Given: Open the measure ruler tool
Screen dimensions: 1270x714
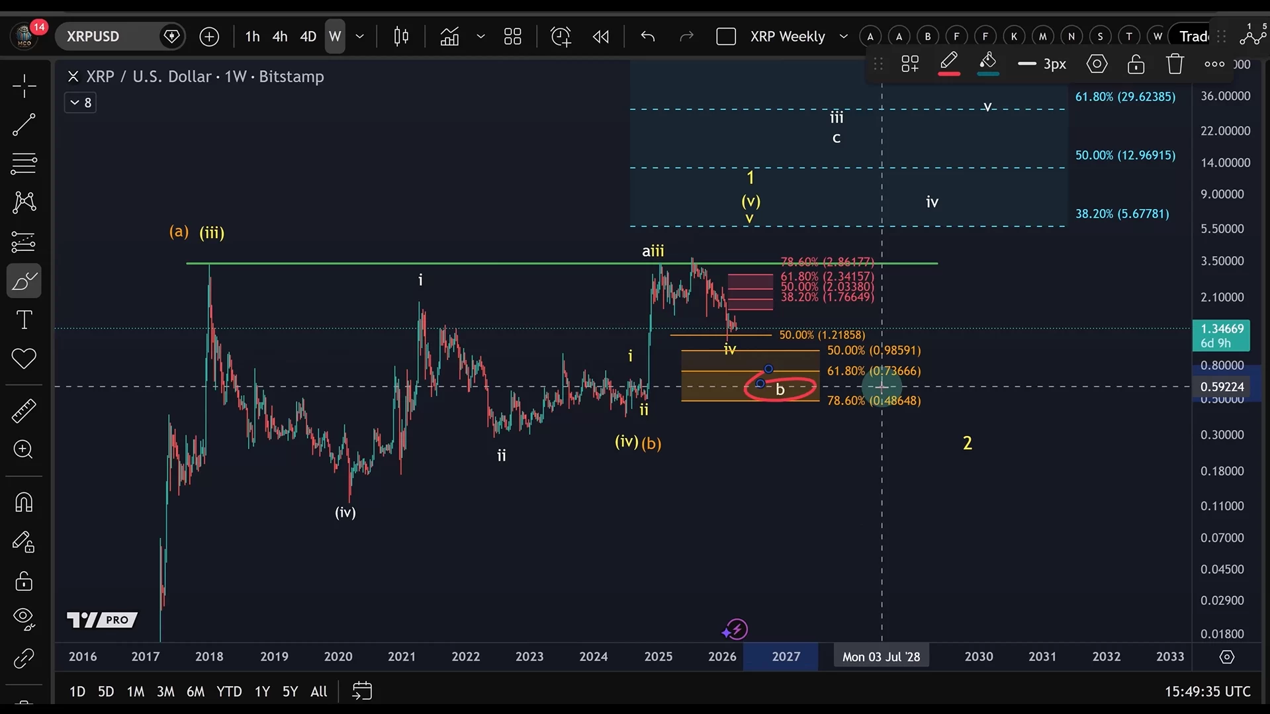Looking at the screenshot, I should [24, 411].
